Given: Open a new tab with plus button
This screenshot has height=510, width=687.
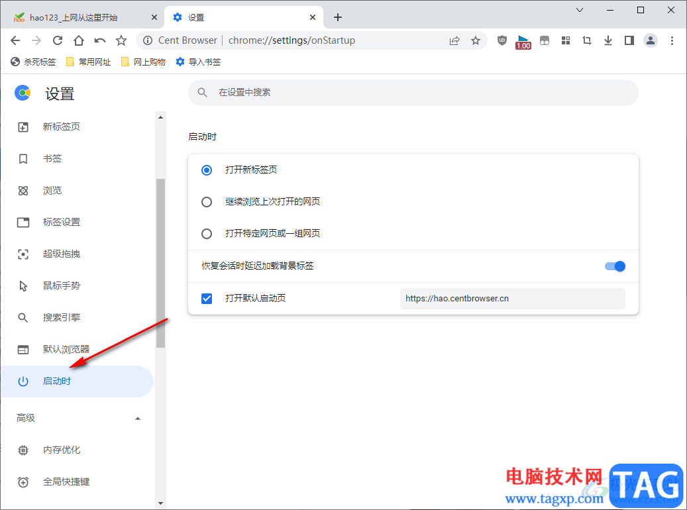Looking at the screenshot, I should tap(337, 17).
